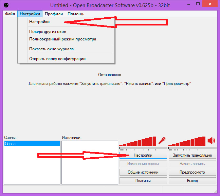Adjust the microphone volume meter
The width and height of the screenshot is (220, 196).
tap(138, 141)
